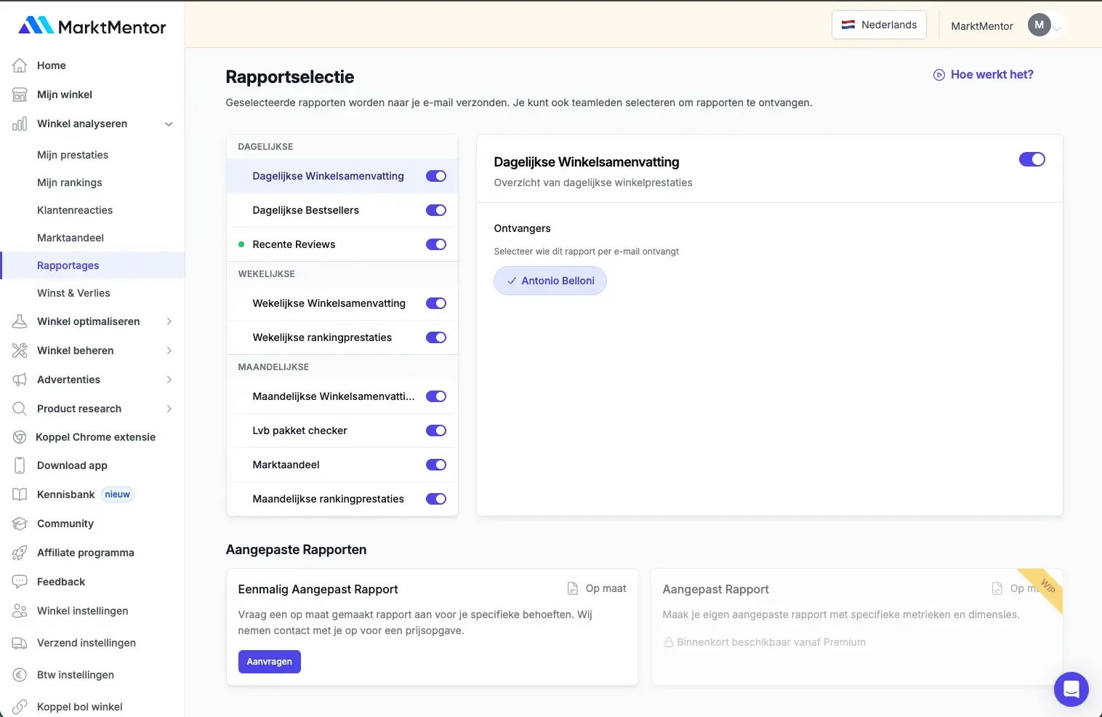Click the Winkel optimaliseren flask icon

click(20, 321)
